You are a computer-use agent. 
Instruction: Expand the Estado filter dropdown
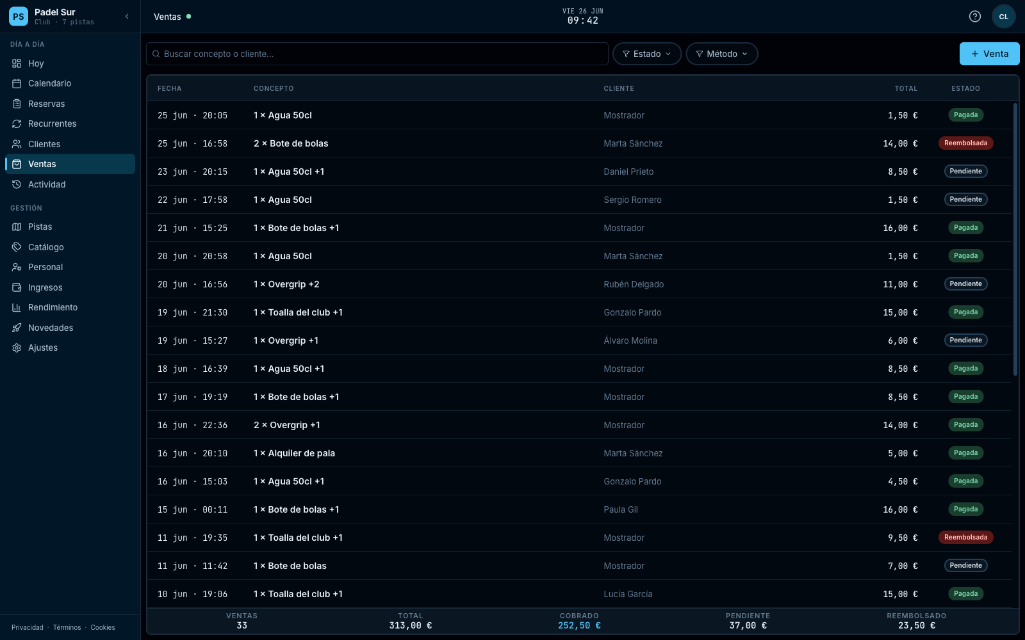tap(647, 54)
